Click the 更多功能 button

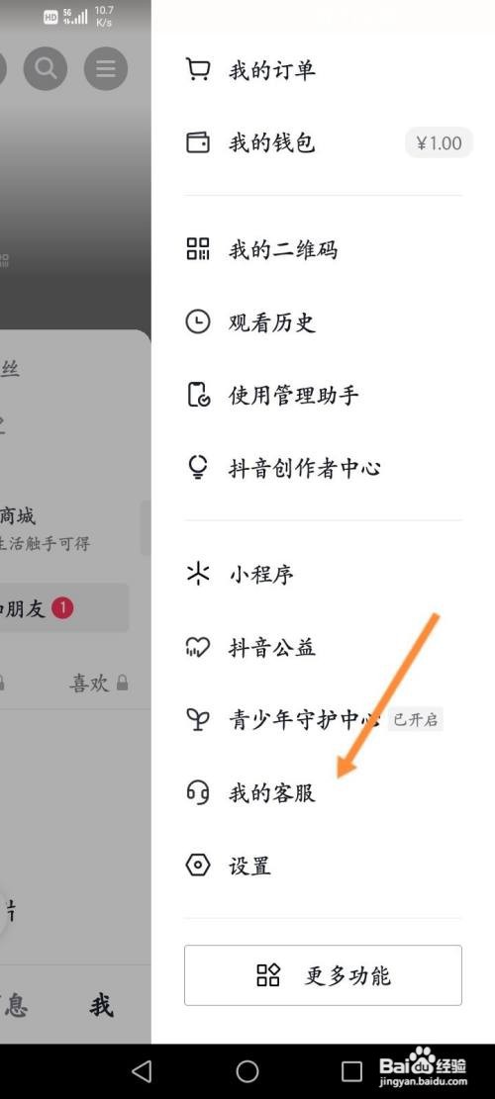click(323, 975)
